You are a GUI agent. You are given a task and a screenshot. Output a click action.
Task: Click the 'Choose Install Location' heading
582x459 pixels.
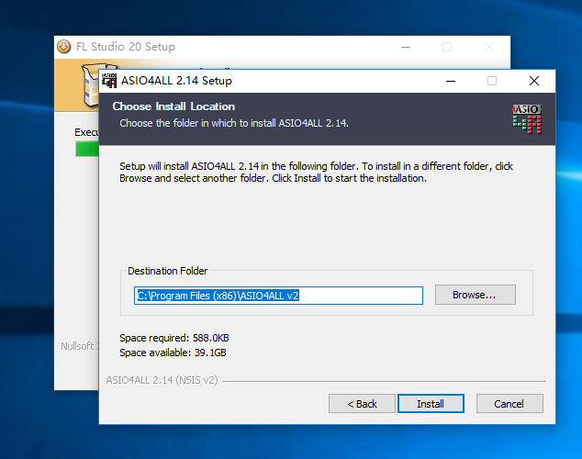click(x=173, y=106)
